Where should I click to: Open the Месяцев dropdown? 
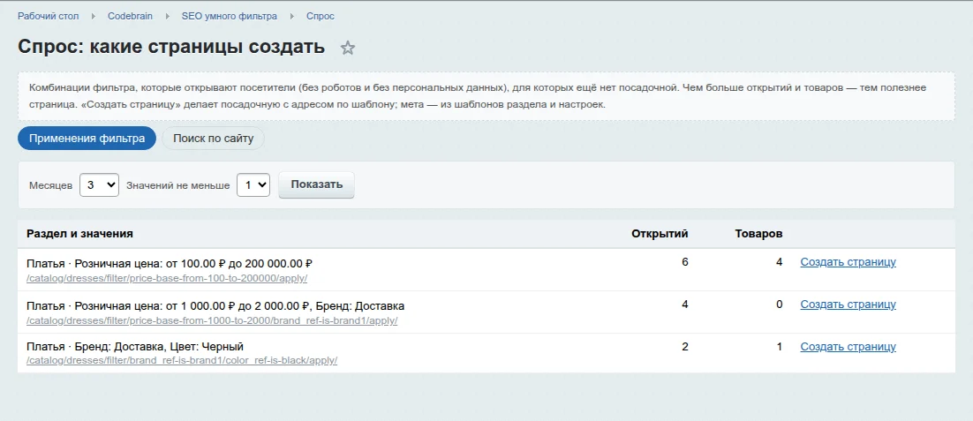point(99,184)
